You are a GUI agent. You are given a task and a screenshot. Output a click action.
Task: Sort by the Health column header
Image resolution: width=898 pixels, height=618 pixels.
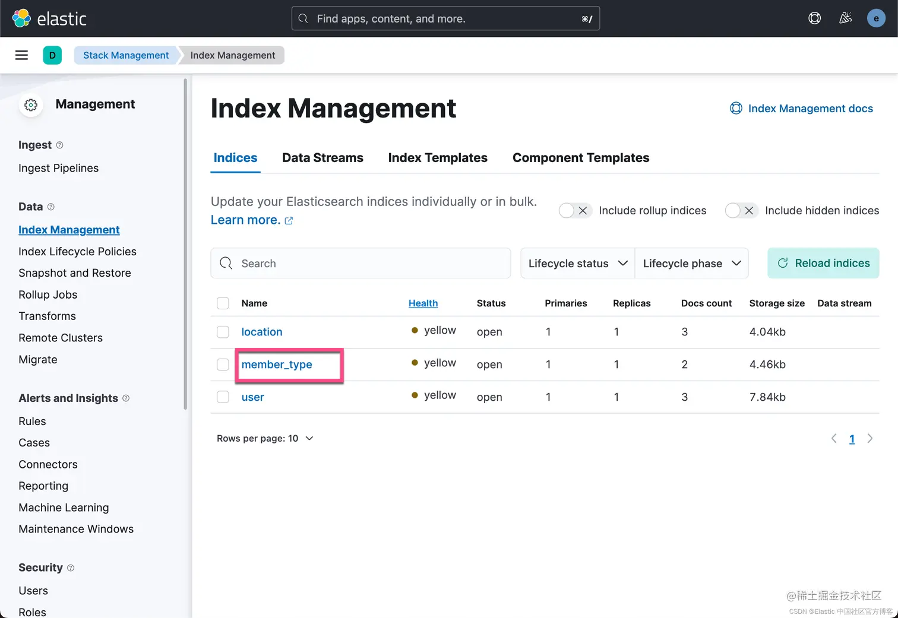coord(423,303)
